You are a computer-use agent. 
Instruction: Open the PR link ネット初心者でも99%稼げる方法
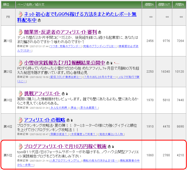pos(77,17)
